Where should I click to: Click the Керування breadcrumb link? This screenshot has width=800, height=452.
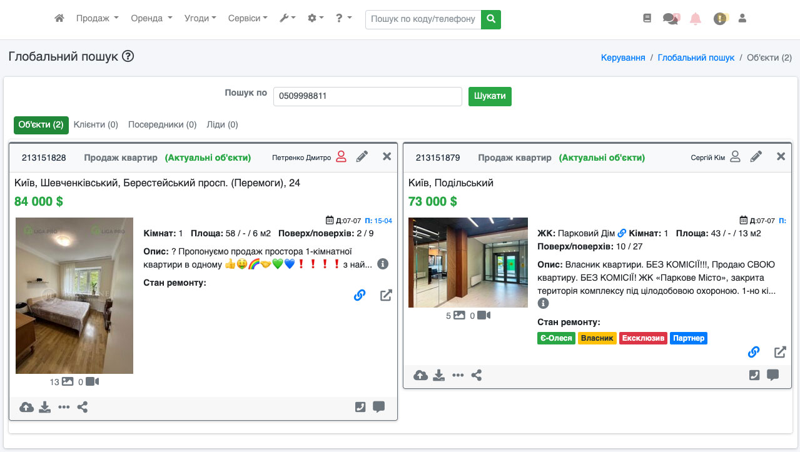click(622, 58)
